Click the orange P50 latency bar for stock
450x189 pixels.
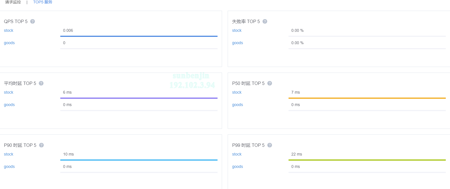click(x=367, y=98)
